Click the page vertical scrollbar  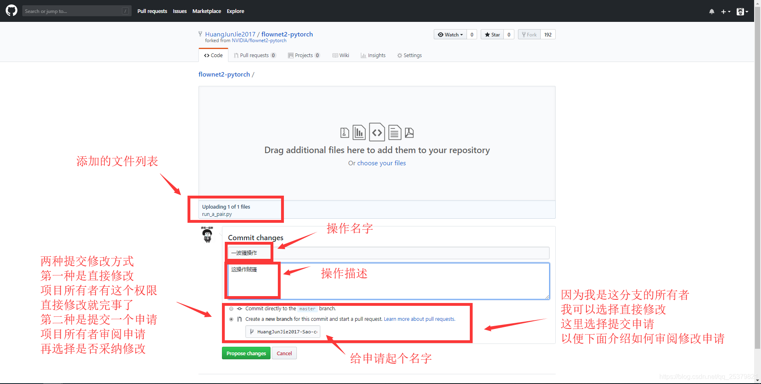point(757,178)
